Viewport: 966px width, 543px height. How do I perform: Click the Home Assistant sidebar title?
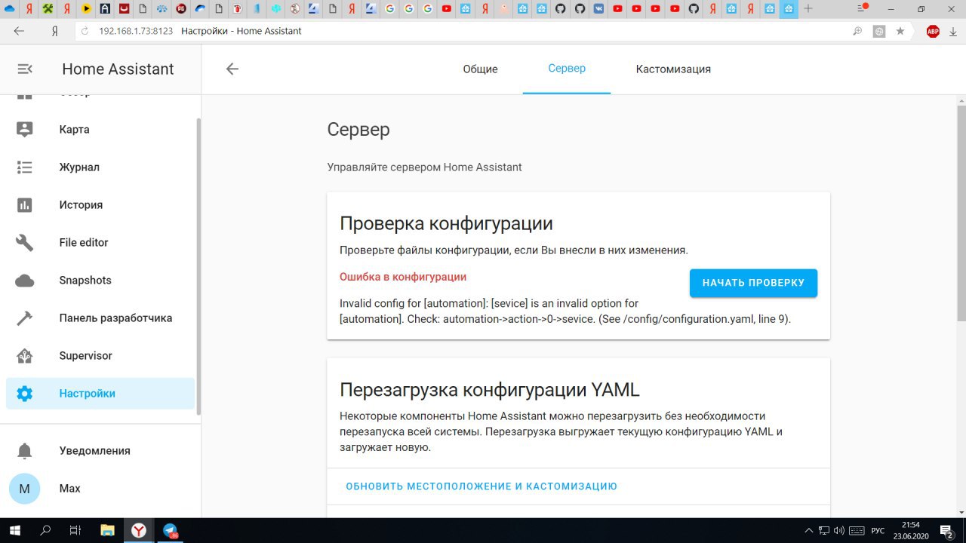[x=118, y=69]
